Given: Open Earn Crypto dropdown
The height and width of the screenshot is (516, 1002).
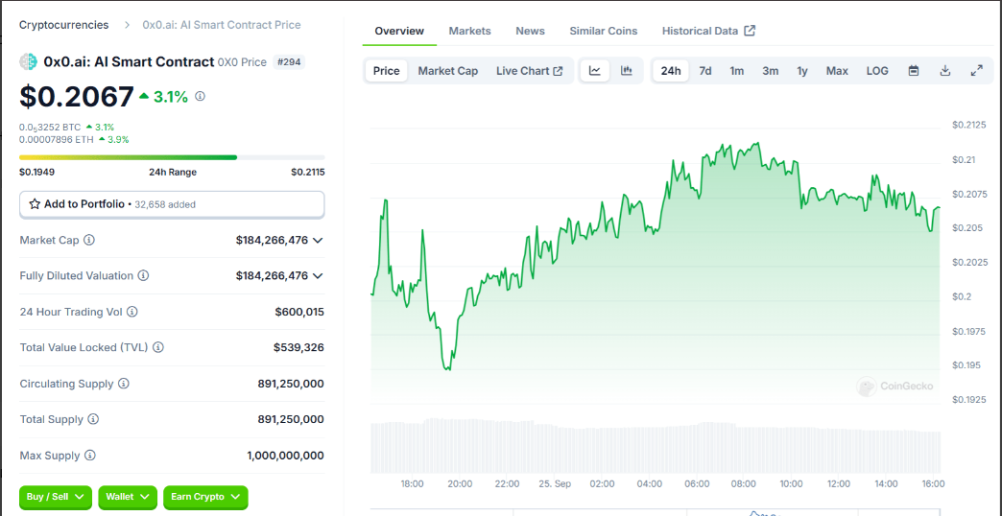Looking at the screenshot, I should [x=205, y=497].
